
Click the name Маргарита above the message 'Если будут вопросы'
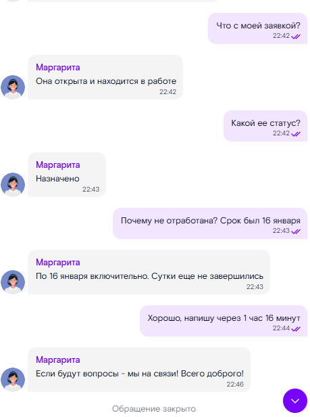pyautogui.click(x=58, y=360)
